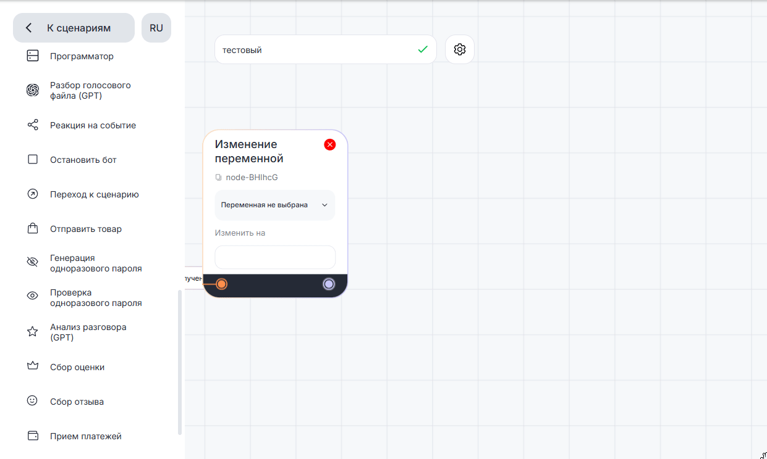Select the Сбор отзыва smiley icon

point(33,401)
